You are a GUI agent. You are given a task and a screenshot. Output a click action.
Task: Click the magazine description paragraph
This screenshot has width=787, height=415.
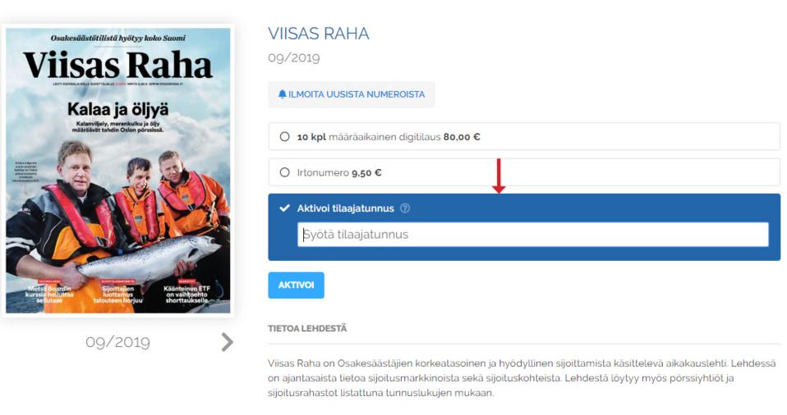coord(522,378)
